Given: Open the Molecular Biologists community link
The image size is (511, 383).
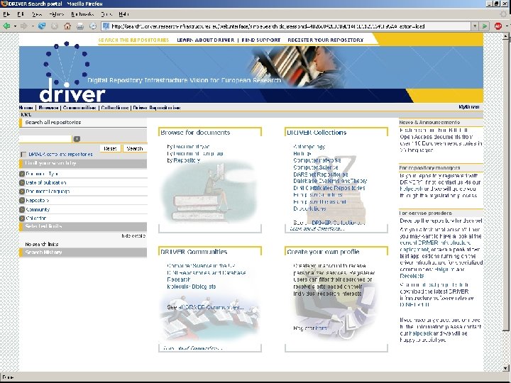Looking at the screenshot, I should [192, 287].
